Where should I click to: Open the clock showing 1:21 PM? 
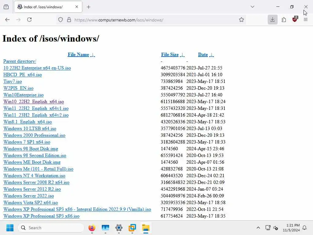point(291,228)
